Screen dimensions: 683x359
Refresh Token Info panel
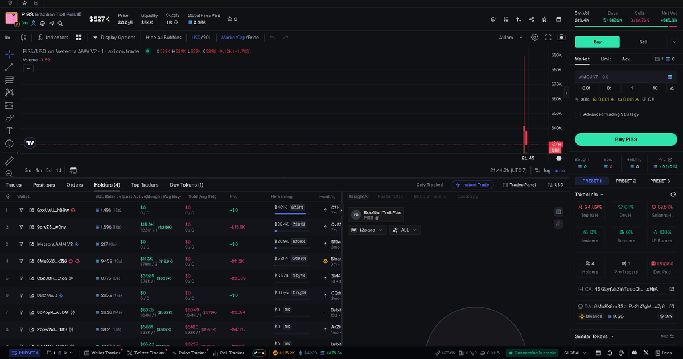tap(672, 194)
